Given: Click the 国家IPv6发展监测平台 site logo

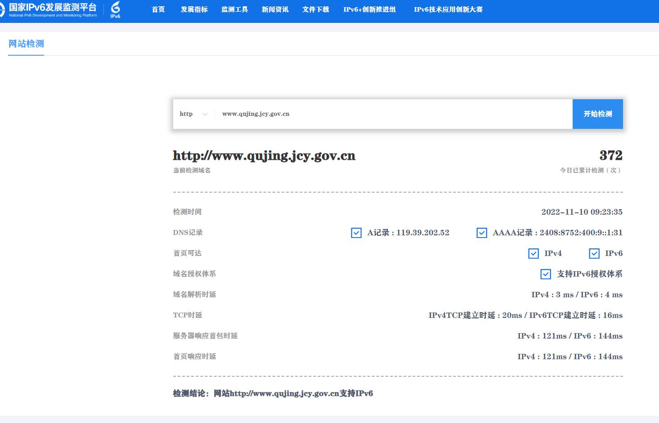Looking at the screenshot, I should tap(50, 9).
